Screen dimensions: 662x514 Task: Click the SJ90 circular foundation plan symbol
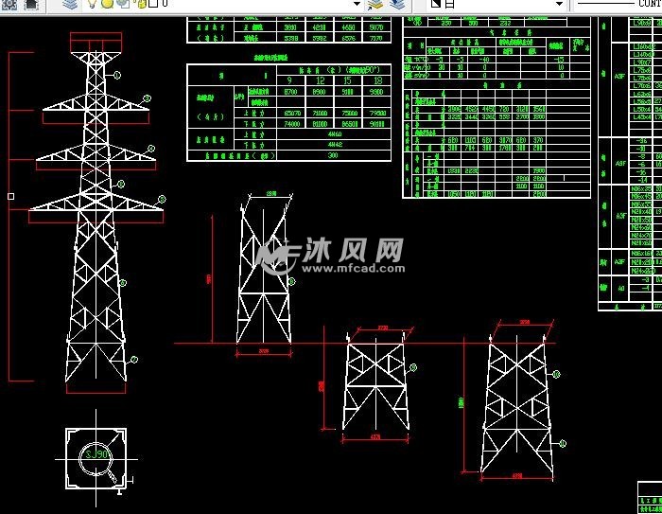pyautogui.click(x=96, y=457)
